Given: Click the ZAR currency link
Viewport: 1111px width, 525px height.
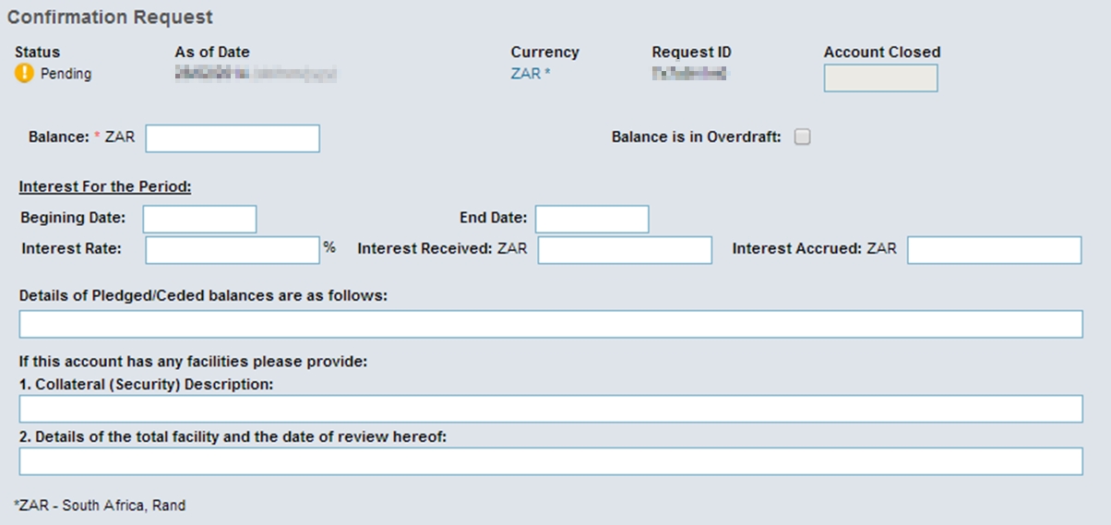Looking at the screenshot, I should click(x=531, y=74).
